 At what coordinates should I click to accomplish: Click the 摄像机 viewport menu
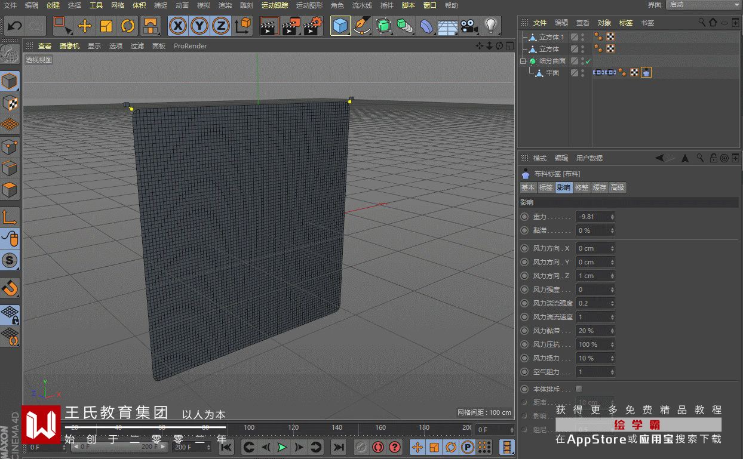coord(69,46)
